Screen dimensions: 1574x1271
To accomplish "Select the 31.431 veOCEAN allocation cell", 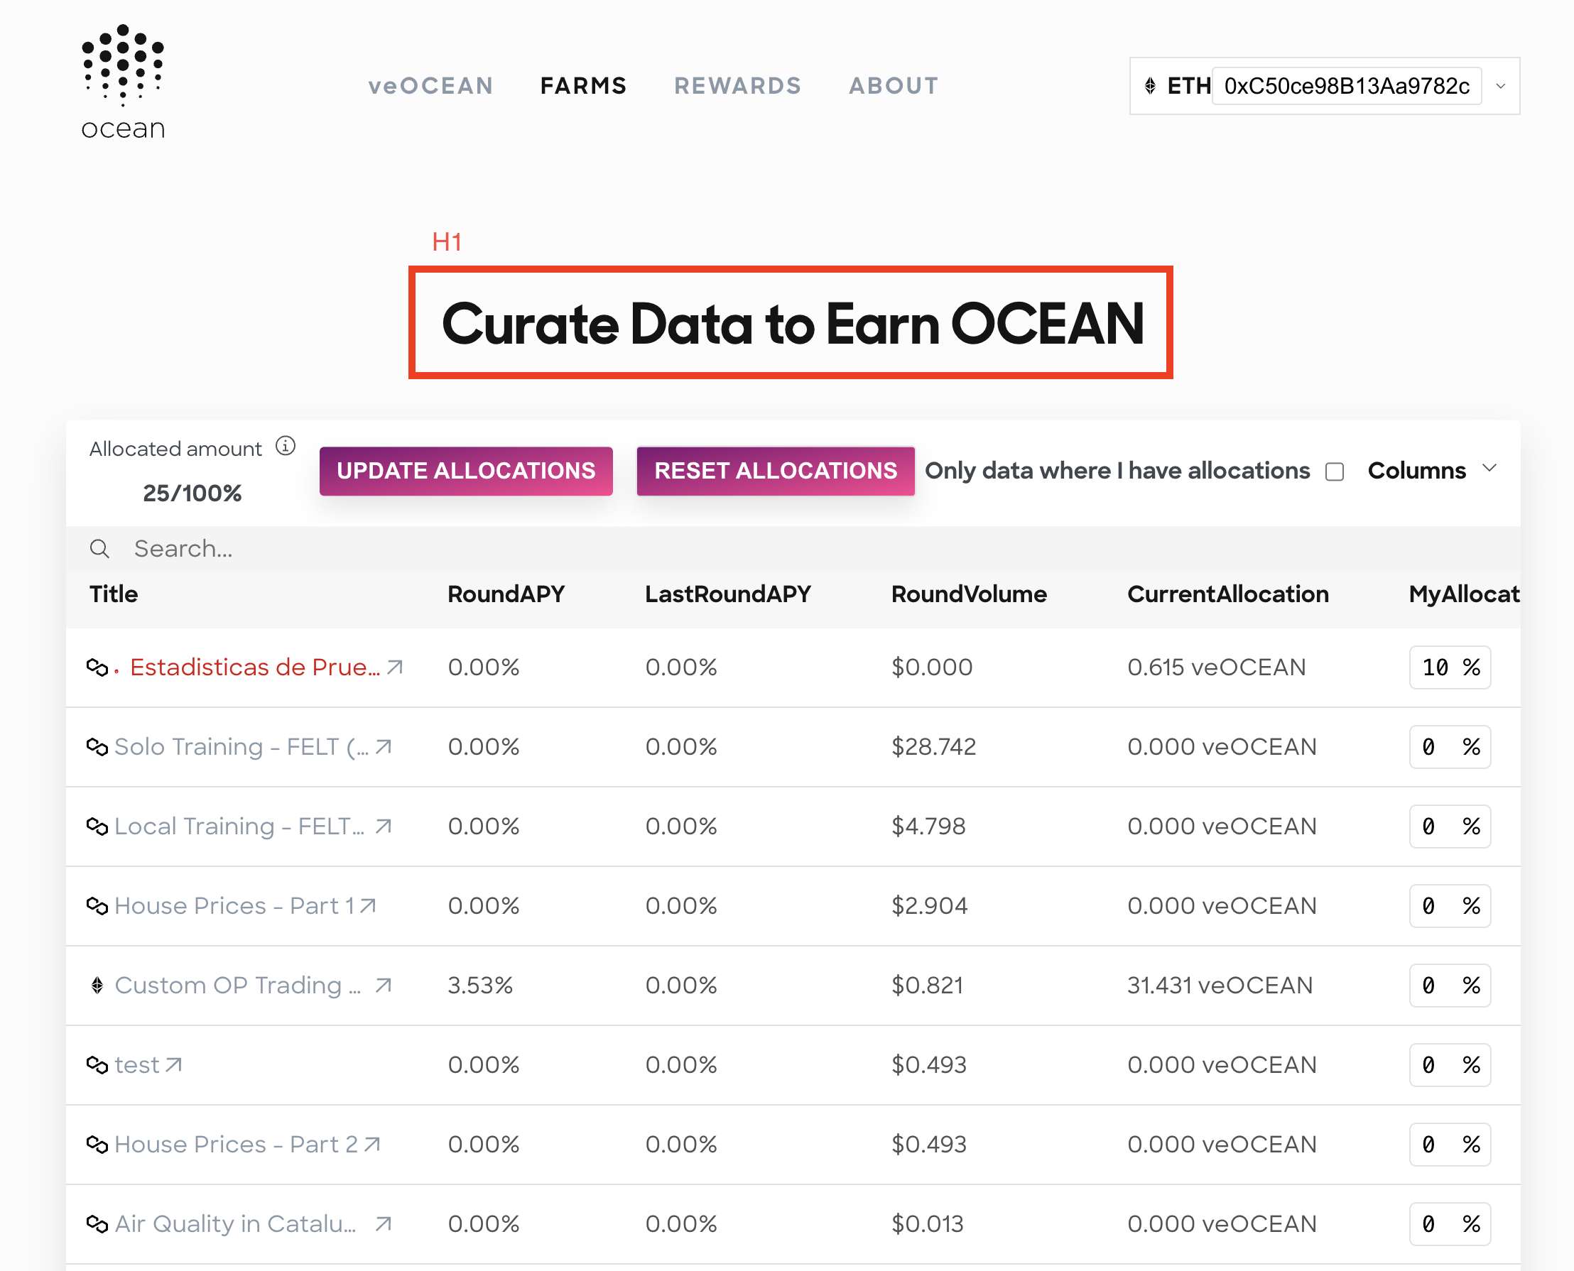I will [x=1220, y=986].
